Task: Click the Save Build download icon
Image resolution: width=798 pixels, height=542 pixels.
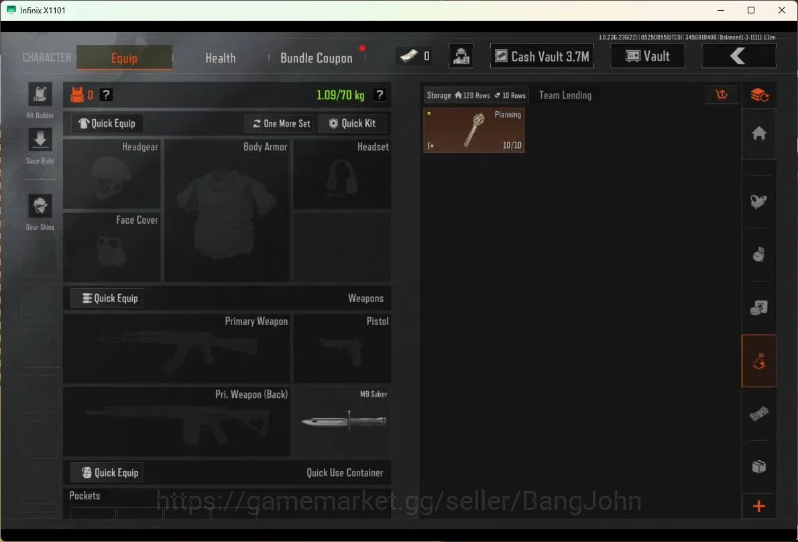Action: [40, 139]
